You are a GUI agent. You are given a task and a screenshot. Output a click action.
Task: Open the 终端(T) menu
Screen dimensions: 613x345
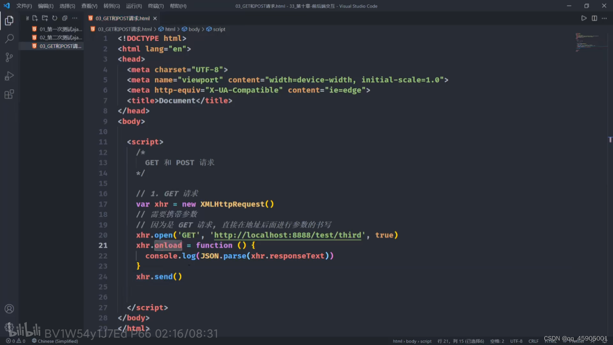(156, 6)
